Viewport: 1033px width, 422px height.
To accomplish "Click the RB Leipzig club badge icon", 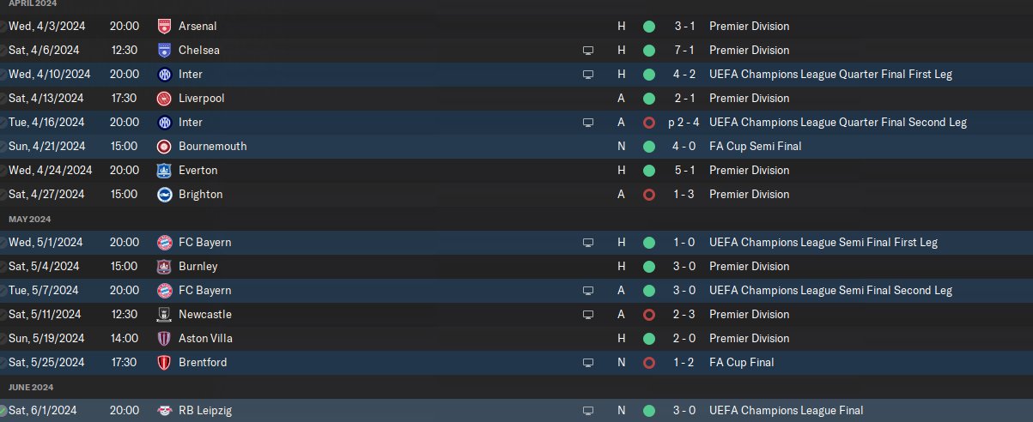I will coord(165,411).
